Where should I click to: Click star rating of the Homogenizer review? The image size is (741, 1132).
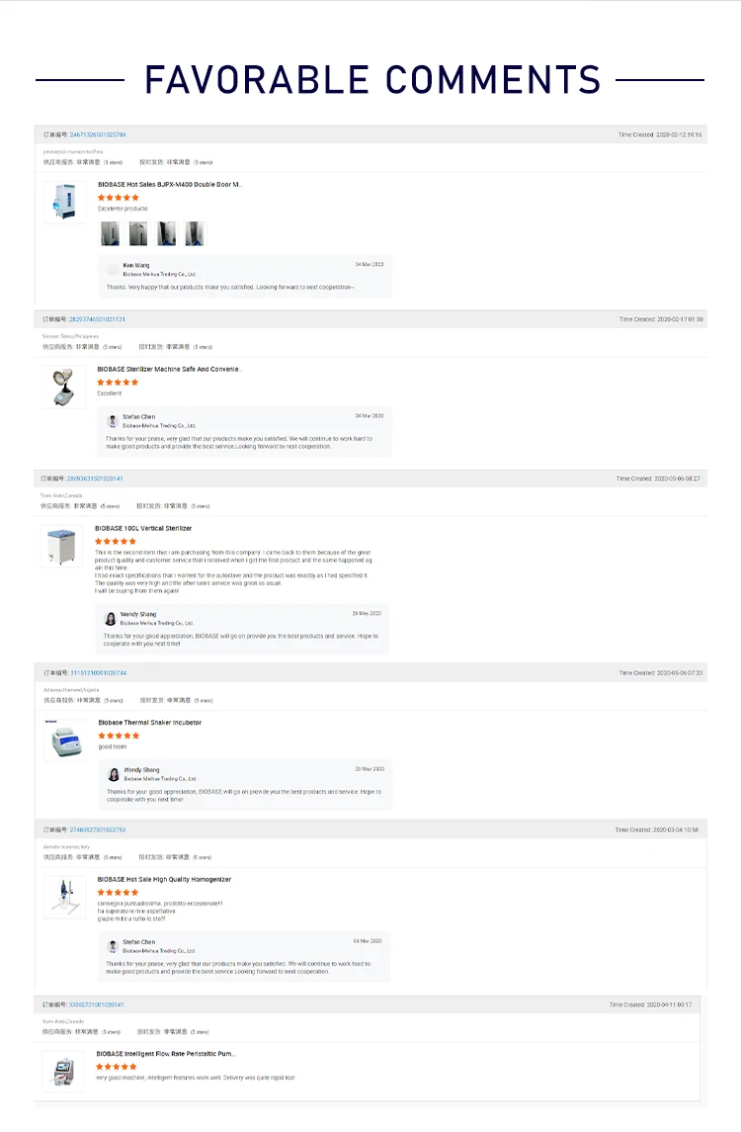[x=119, y=893]
